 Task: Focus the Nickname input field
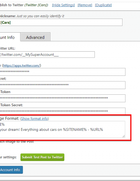[61, 22]
